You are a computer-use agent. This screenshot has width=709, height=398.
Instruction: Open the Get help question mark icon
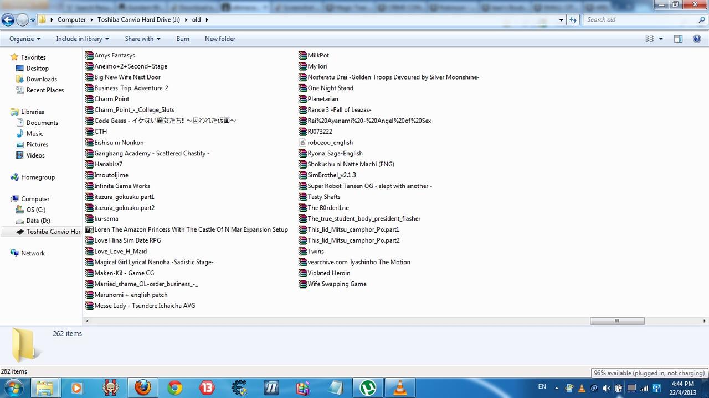[697, 39]
